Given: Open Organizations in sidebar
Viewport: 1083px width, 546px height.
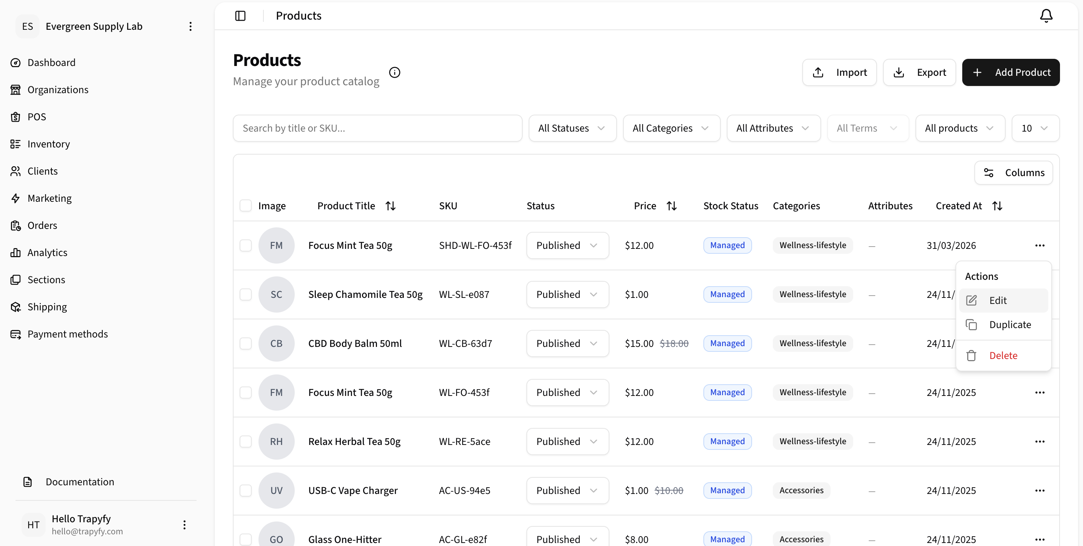Looking at the screenshot, I should click(x=58, y=89).
